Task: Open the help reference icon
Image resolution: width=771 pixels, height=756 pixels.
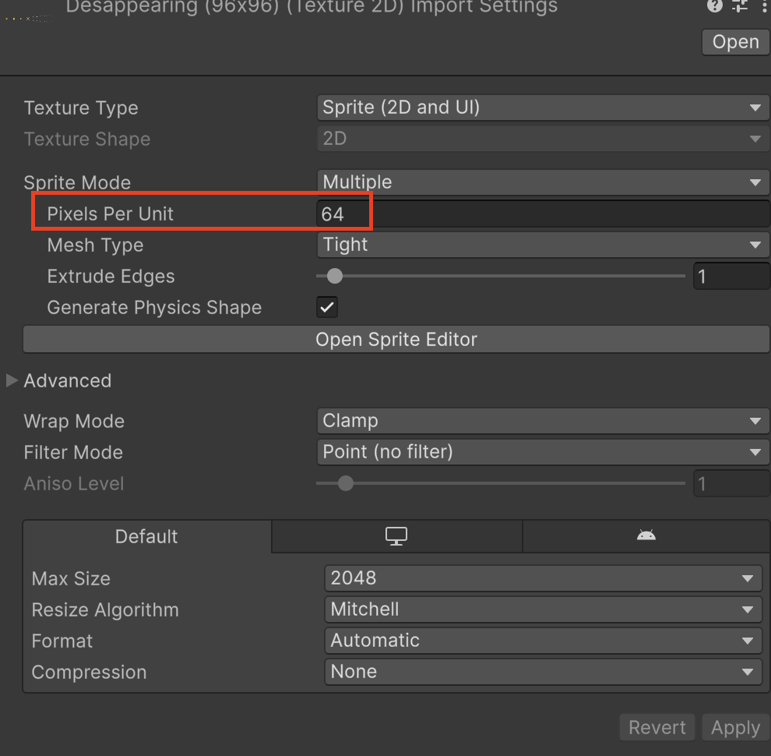Action: (x=714, y=6)
